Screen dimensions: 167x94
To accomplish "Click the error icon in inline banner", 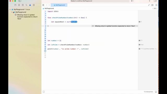I will point(93,26).
